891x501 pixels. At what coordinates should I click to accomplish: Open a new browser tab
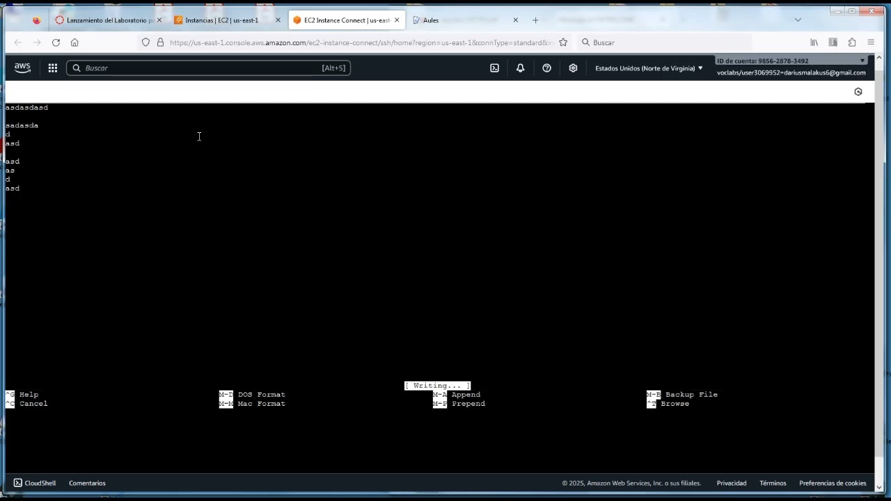535,20
